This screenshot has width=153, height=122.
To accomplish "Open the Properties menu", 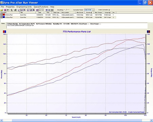I will click(10, 7).
